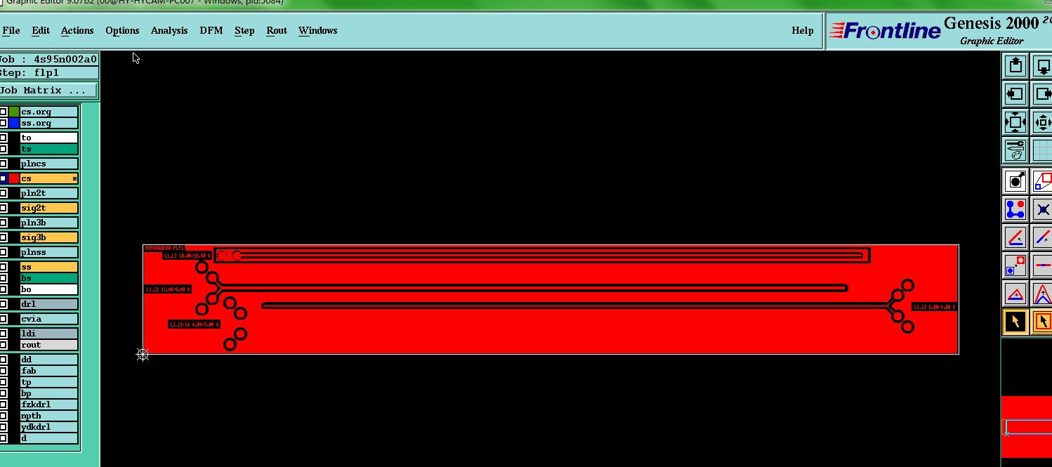Select the orange-background arrow pointer tool

(1042, 322)
